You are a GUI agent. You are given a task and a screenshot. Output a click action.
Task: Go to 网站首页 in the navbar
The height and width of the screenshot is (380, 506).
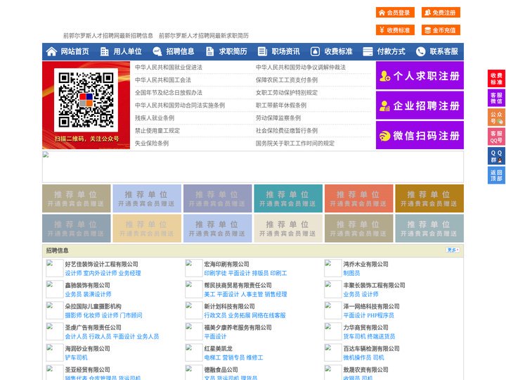point(75,51)
